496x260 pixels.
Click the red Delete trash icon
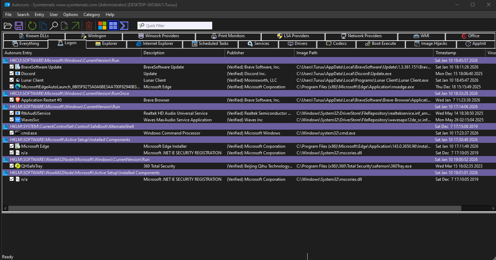[89, 25]
